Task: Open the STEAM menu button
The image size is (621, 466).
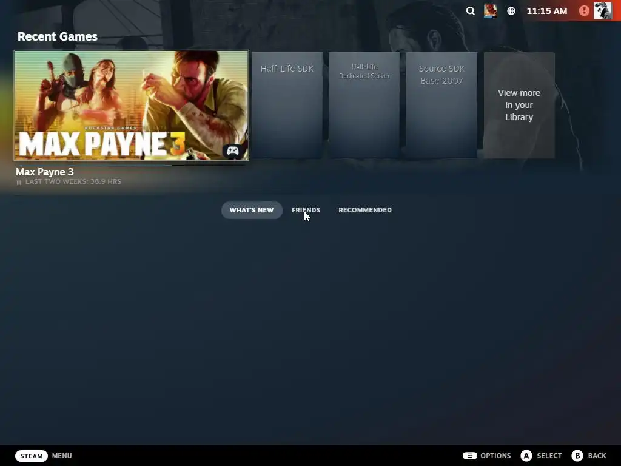Action: [32, 456]
